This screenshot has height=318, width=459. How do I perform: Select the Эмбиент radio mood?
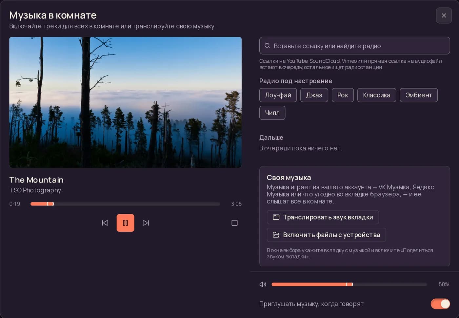click(419, 95)
